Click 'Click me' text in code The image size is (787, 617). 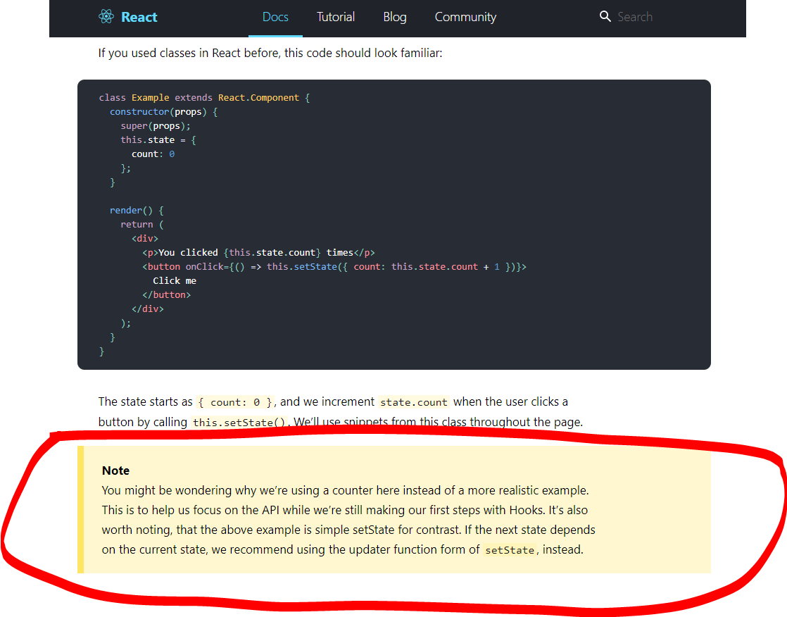click(x=175, y=280)
